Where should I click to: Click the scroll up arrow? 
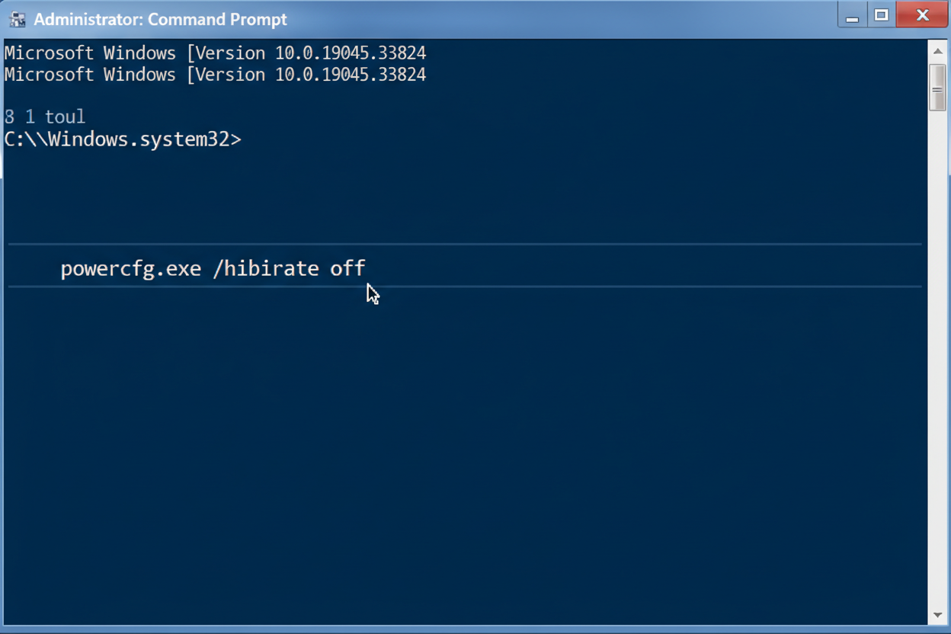tap(937, 51)
